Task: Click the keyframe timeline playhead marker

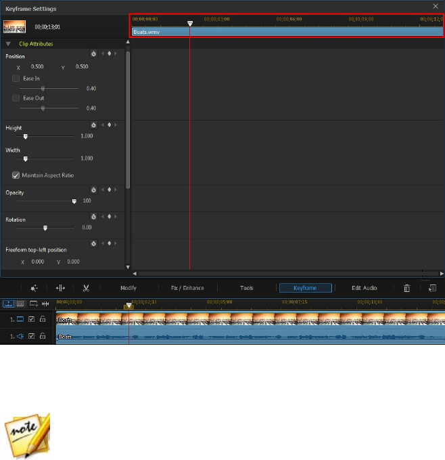Action: pyautogui.click(x=190, y=23)
